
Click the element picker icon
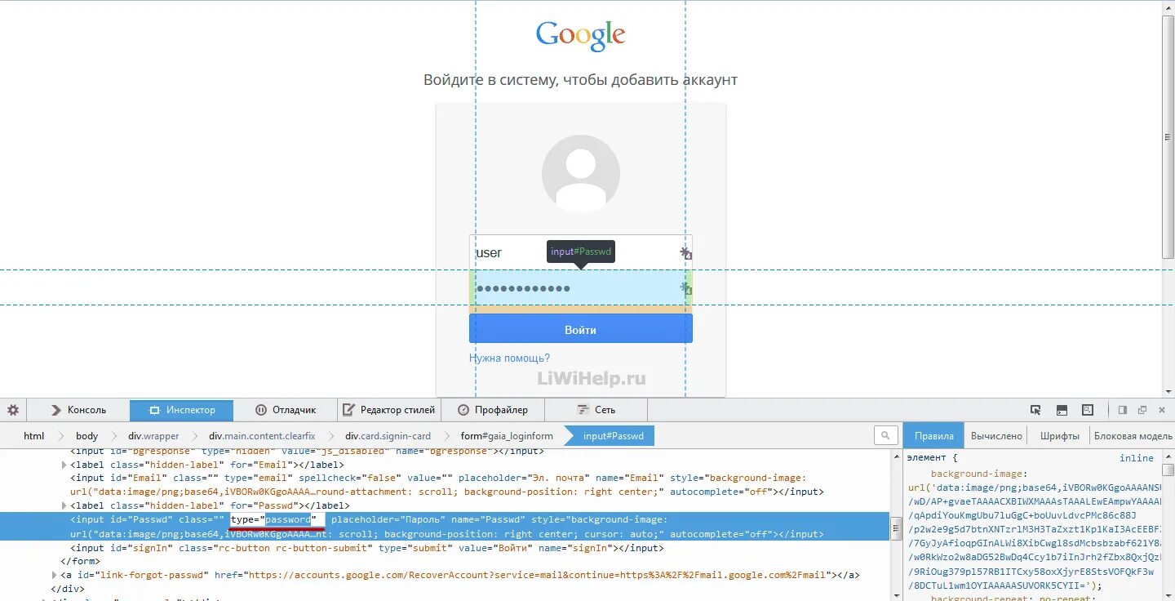[1035, 410]
